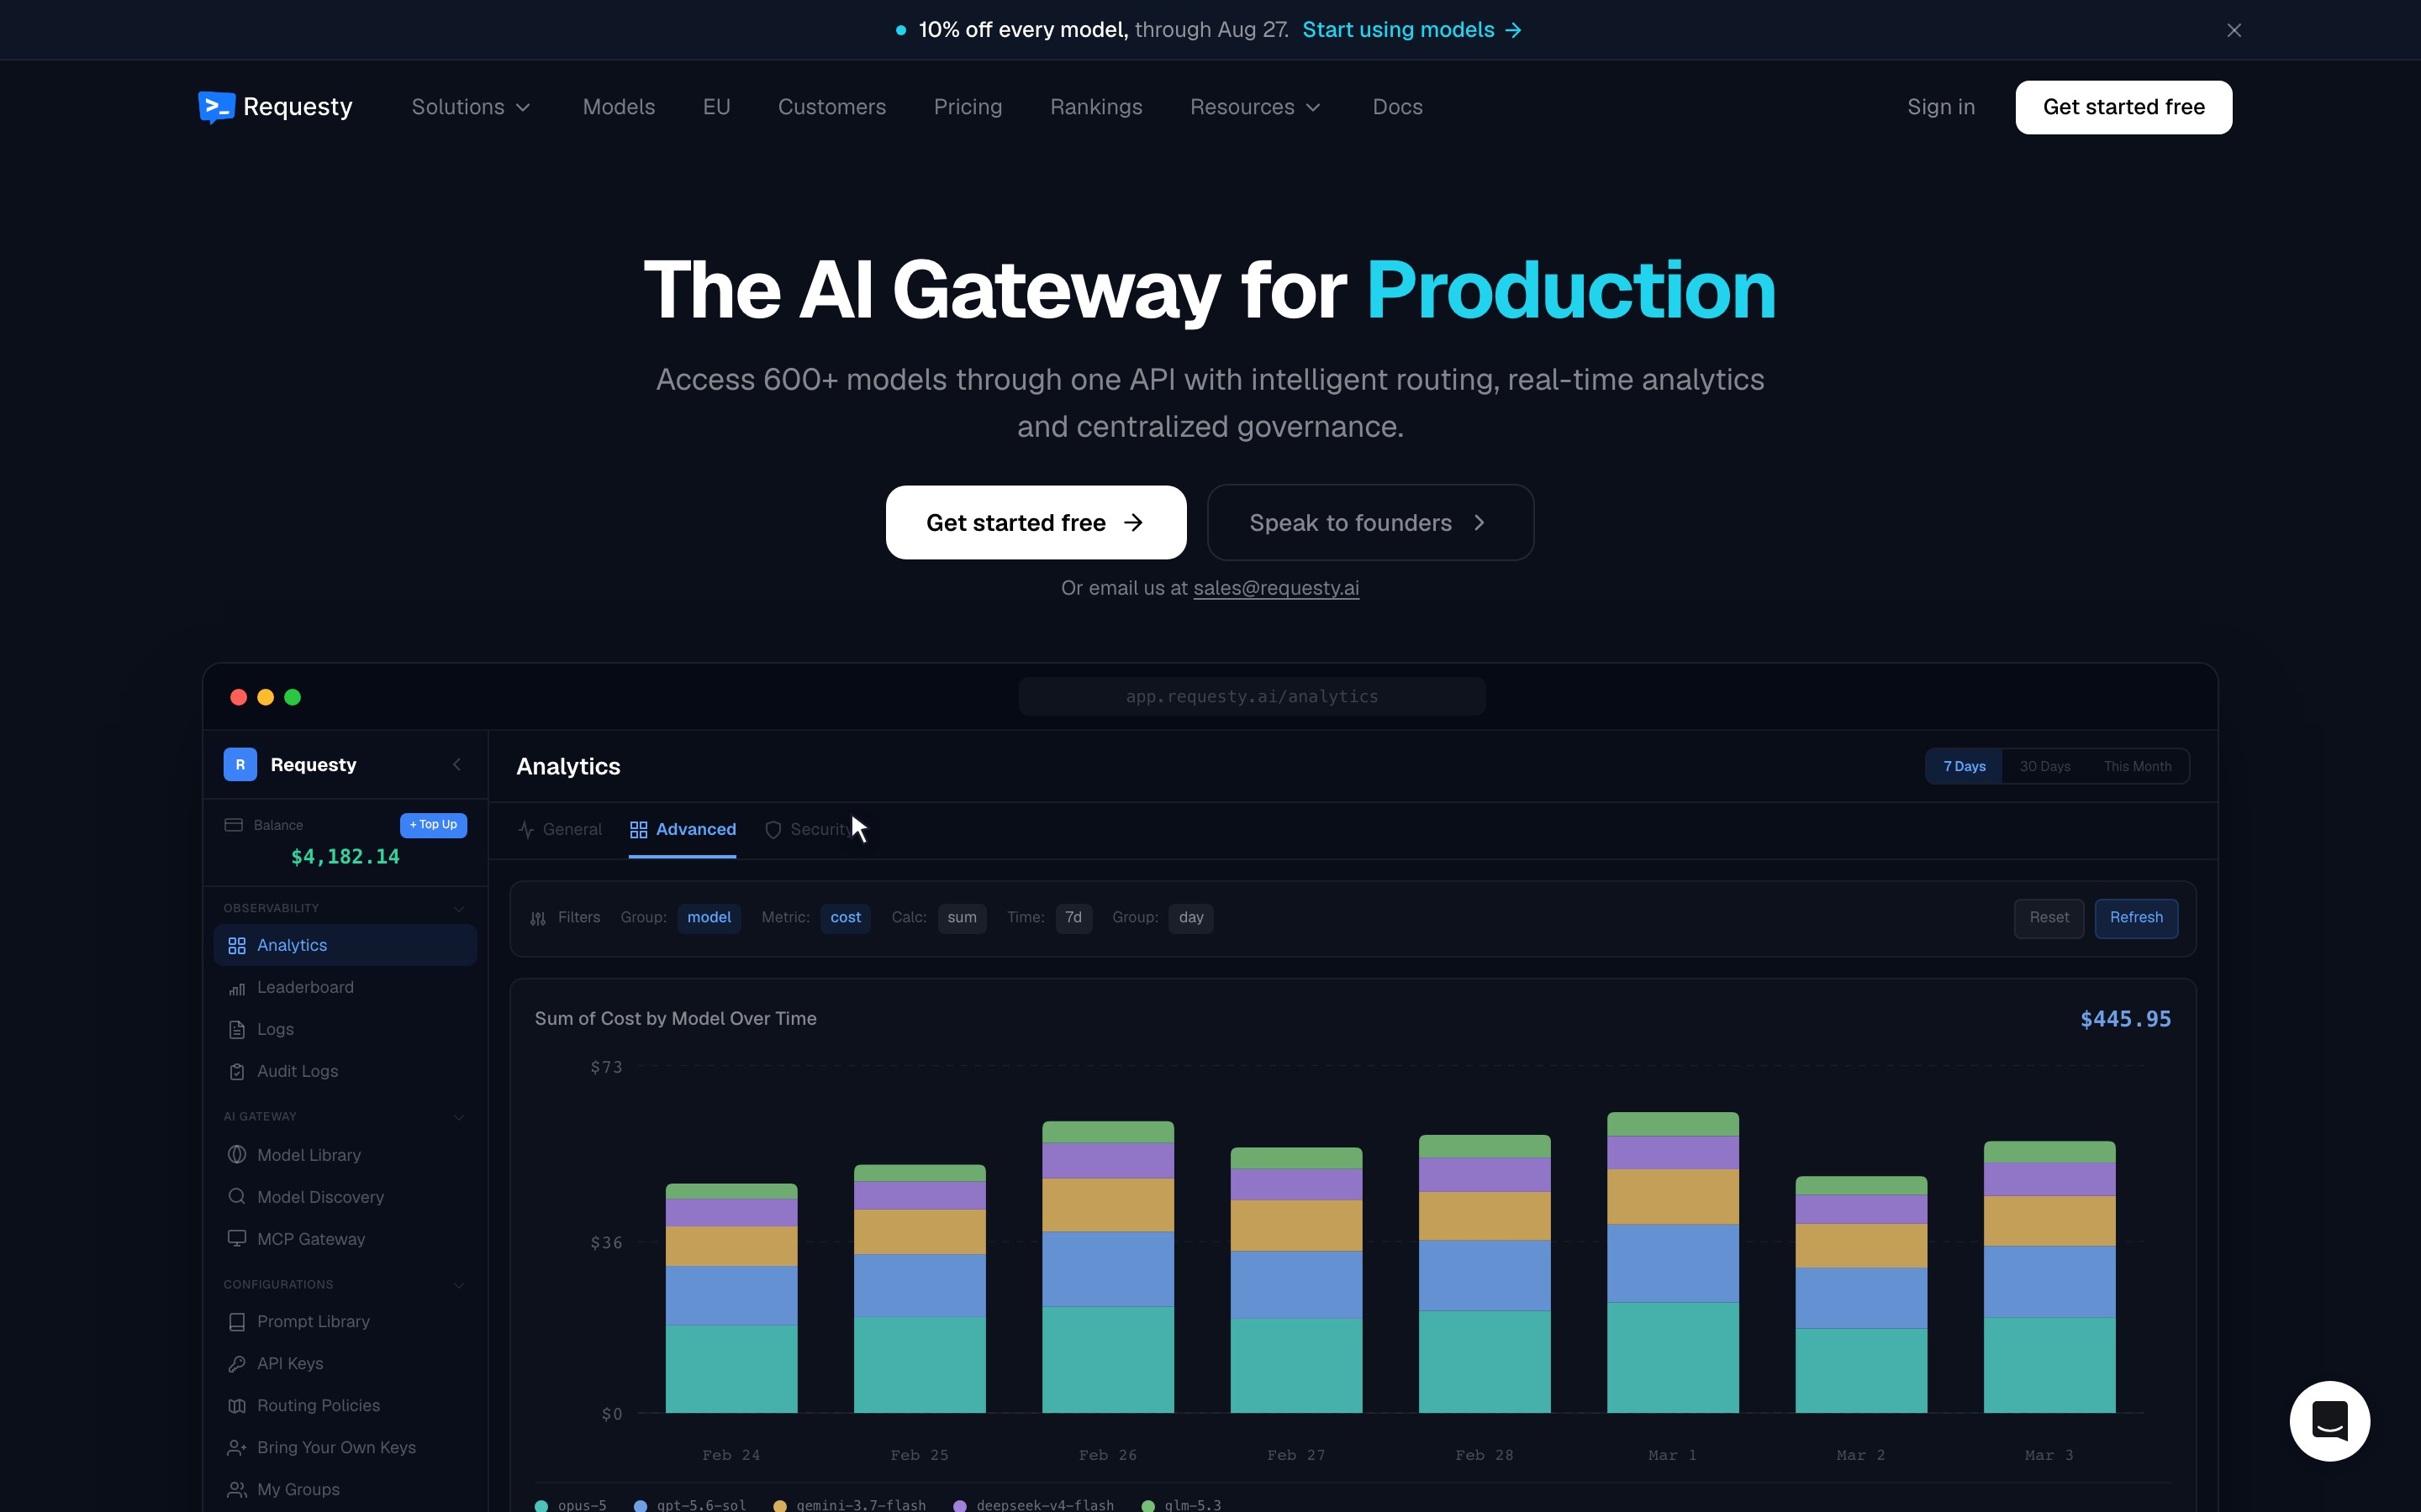Switch to the General analytics tab
The height and width of the screenshot is (1512, 2421).
click(x=560, y=830)
